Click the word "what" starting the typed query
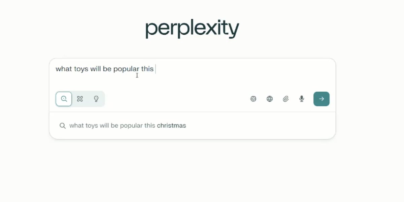This screenshot has height=202, width=404. pos(63,69)
